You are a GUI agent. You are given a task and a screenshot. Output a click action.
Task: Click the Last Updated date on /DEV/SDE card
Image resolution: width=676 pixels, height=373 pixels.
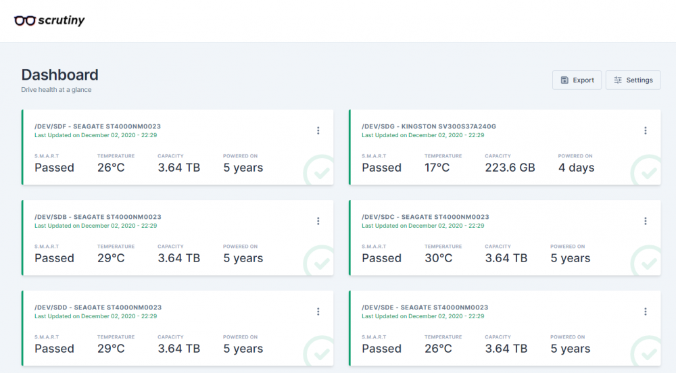point(423,316)
